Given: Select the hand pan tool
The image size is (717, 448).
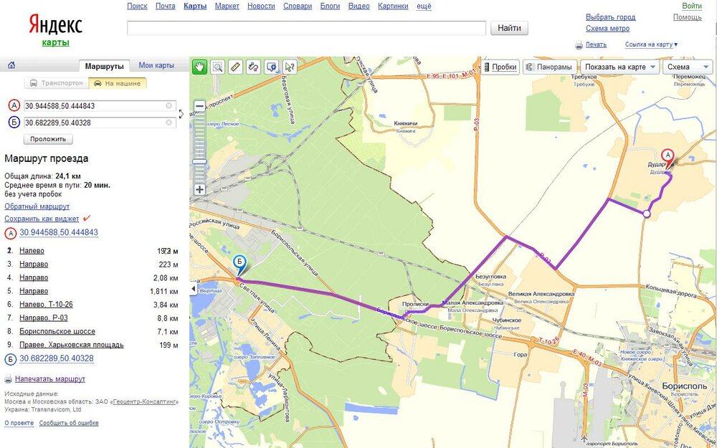Looking at the screenshot, I should (199, 67).
